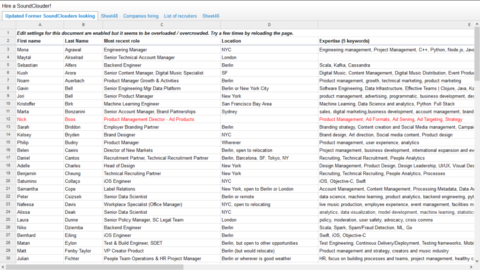The image size is (480, 270).
Task: Select 'Berlin or New York City' cell
Action: (270, 88)
